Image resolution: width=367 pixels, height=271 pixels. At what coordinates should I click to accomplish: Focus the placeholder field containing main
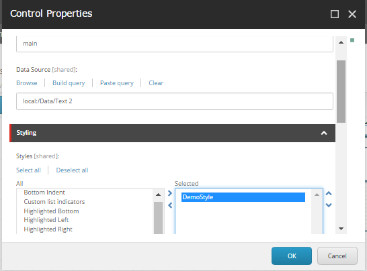(175, 44)
